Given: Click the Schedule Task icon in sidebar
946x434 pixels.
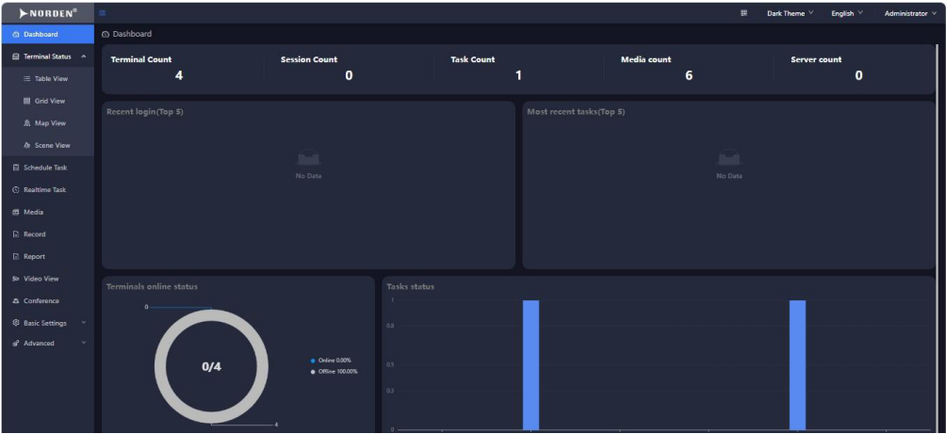Looking at the screenshot, I should point(16,168).
